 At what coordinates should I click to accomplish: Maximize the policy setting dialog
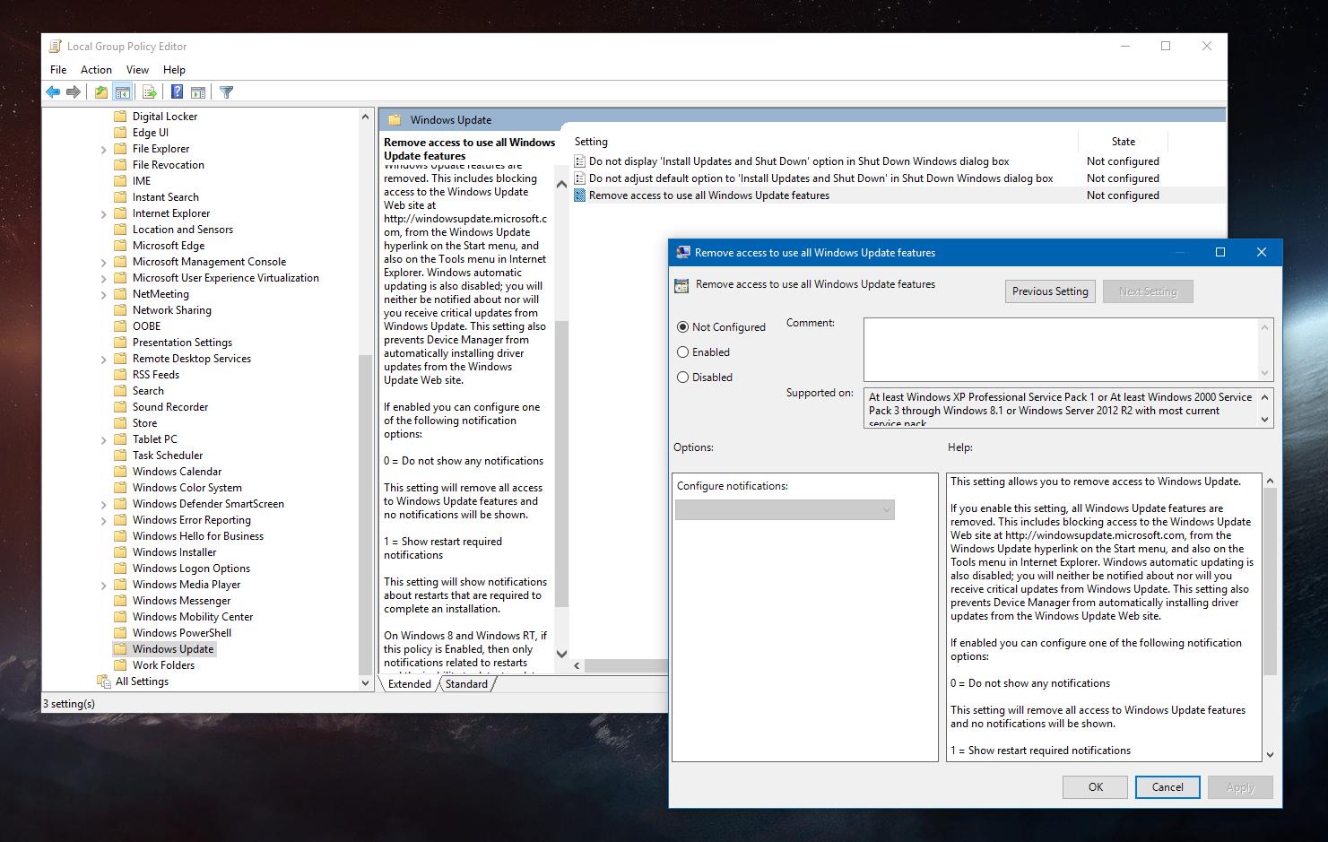pyautogui.click(x=1220, y=252)
